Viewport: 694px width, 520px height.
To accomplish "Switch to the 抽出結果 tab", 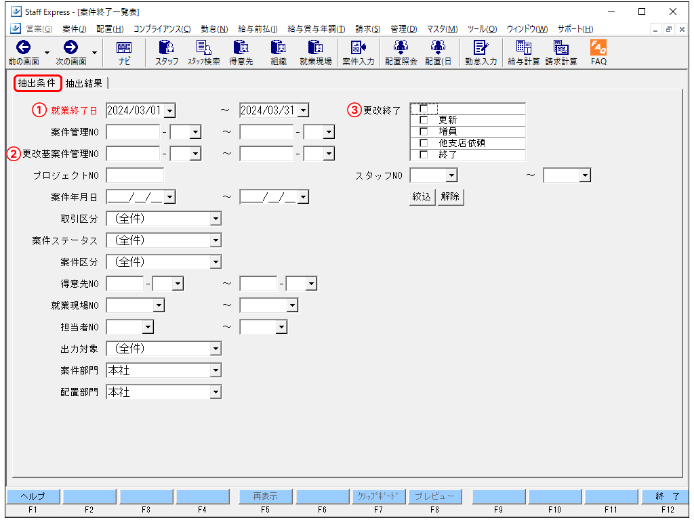I will click(84, 83).
